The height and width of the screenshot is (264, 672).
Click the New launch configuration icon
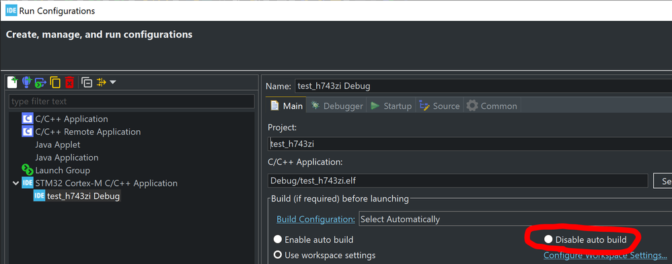pyautogui.click(x=13, y=82)
